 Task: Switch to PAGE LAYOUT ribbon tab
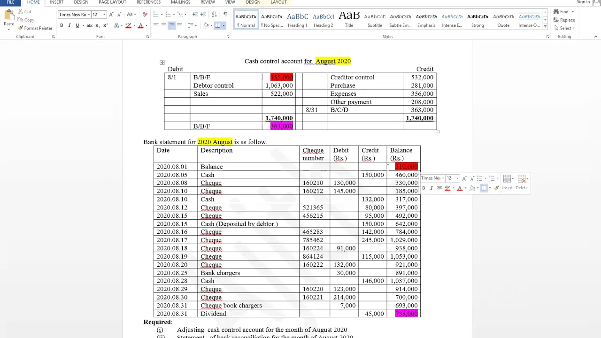click(x=112, y=2)
